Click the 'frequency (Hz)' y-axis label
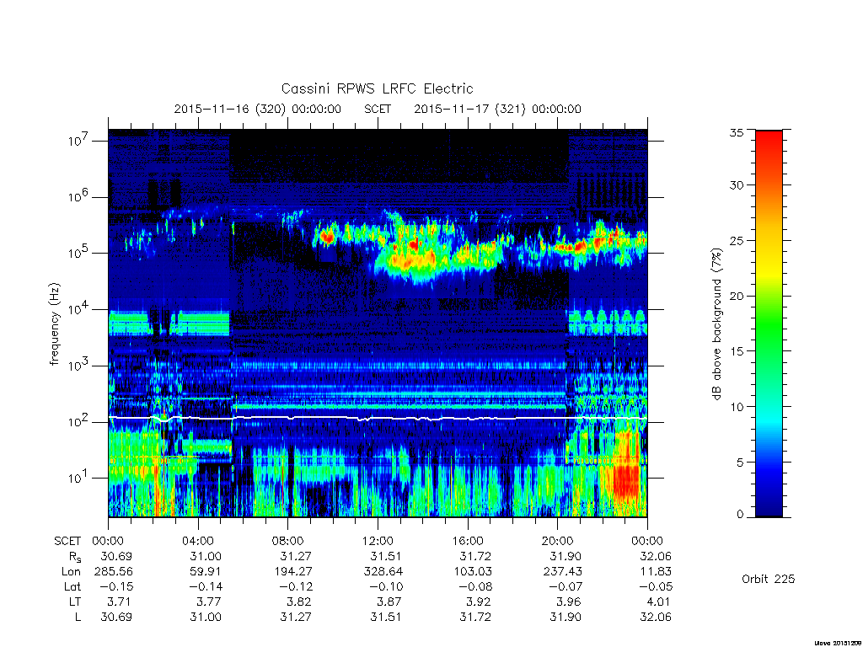Image resolution: width=863 pixels, height=647 pixels. point(54,324)
